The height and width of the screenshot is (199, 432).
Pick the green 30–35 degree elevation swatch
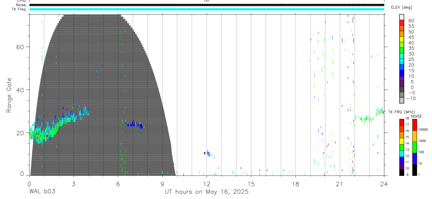pyautogui.click(x=402, y=51)
